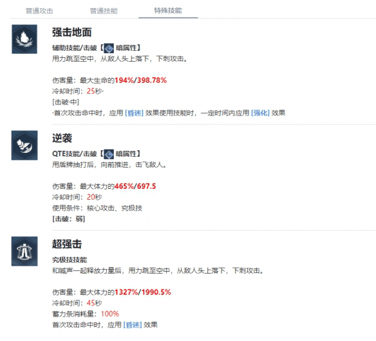Click the 超强击 skill icon
Viewport: 376px width, 341px height.
[24, 251]
